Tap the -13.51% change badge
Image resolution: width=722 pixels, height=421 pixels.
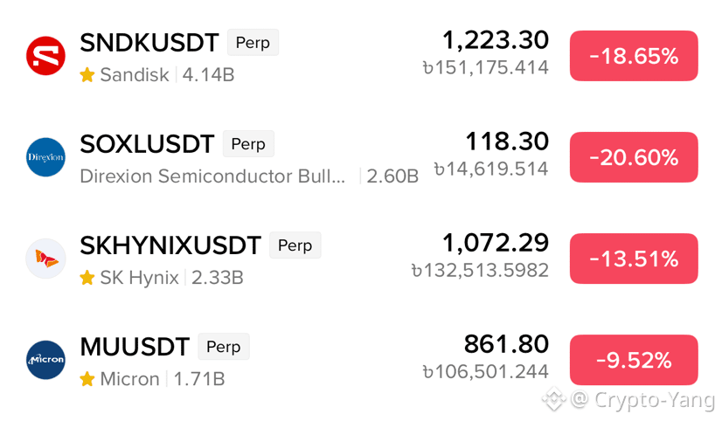click(634, 259)
